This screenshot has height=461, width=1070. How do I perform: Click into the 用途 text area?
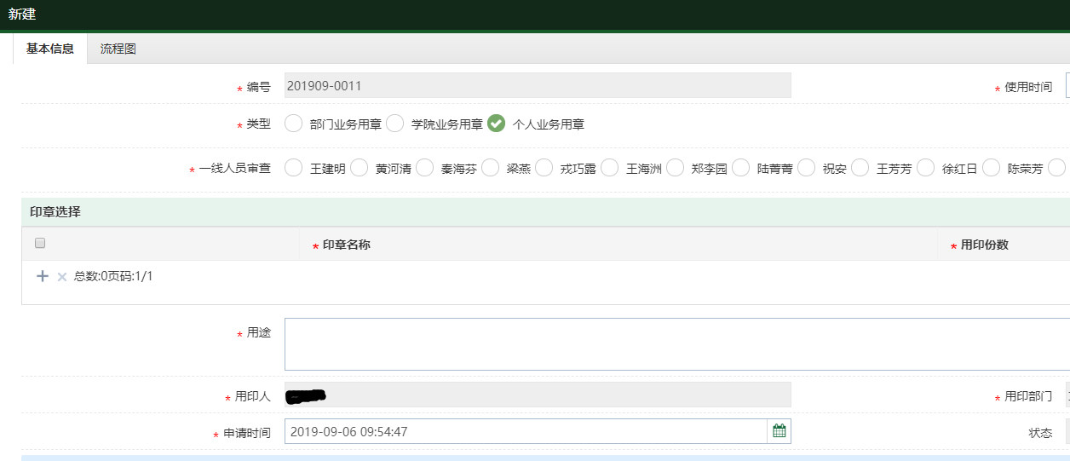(x=673, y=344)
